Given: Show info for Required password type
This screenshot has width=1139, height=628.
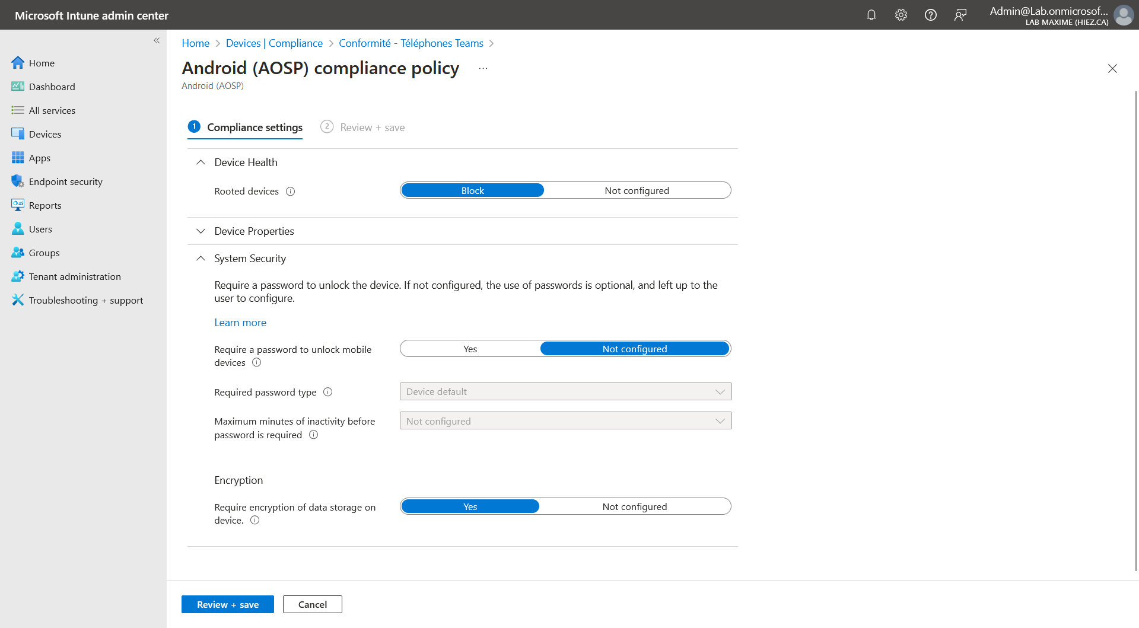Looking at the screenshot, I should tap(327, 392).
